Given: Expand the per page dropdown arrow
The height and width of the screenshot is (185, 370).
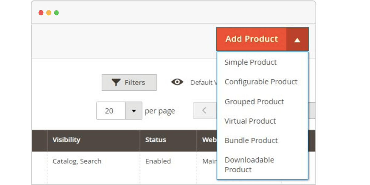Looking at the screenshot, I should tap(134, 111).
